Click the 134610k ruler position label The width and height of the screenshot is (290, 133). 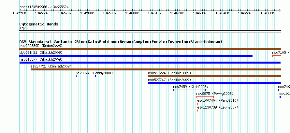pos(155,13)
